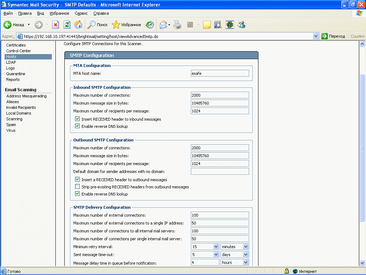
Task: Go to the Home page icon
Action: click(78, 25)
